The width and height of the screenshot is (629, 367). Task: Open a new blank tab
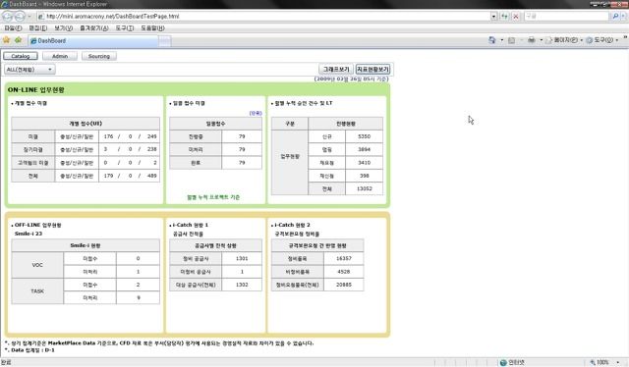[x=165, y=41]
